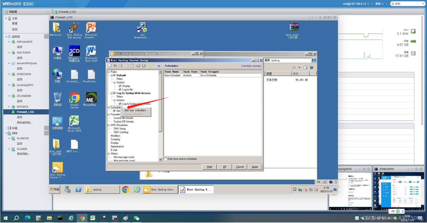Toggle the New Schedule checkbox under Schedules
Screen dimensions: 427x223
(x=114, y=111)
